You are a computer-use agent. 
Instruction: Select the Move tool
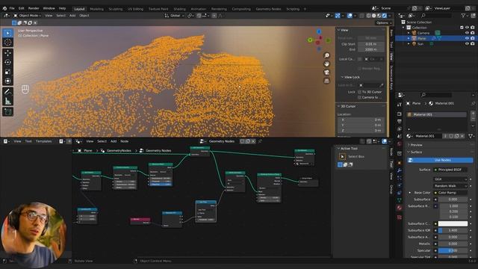(x=8, y=53)
